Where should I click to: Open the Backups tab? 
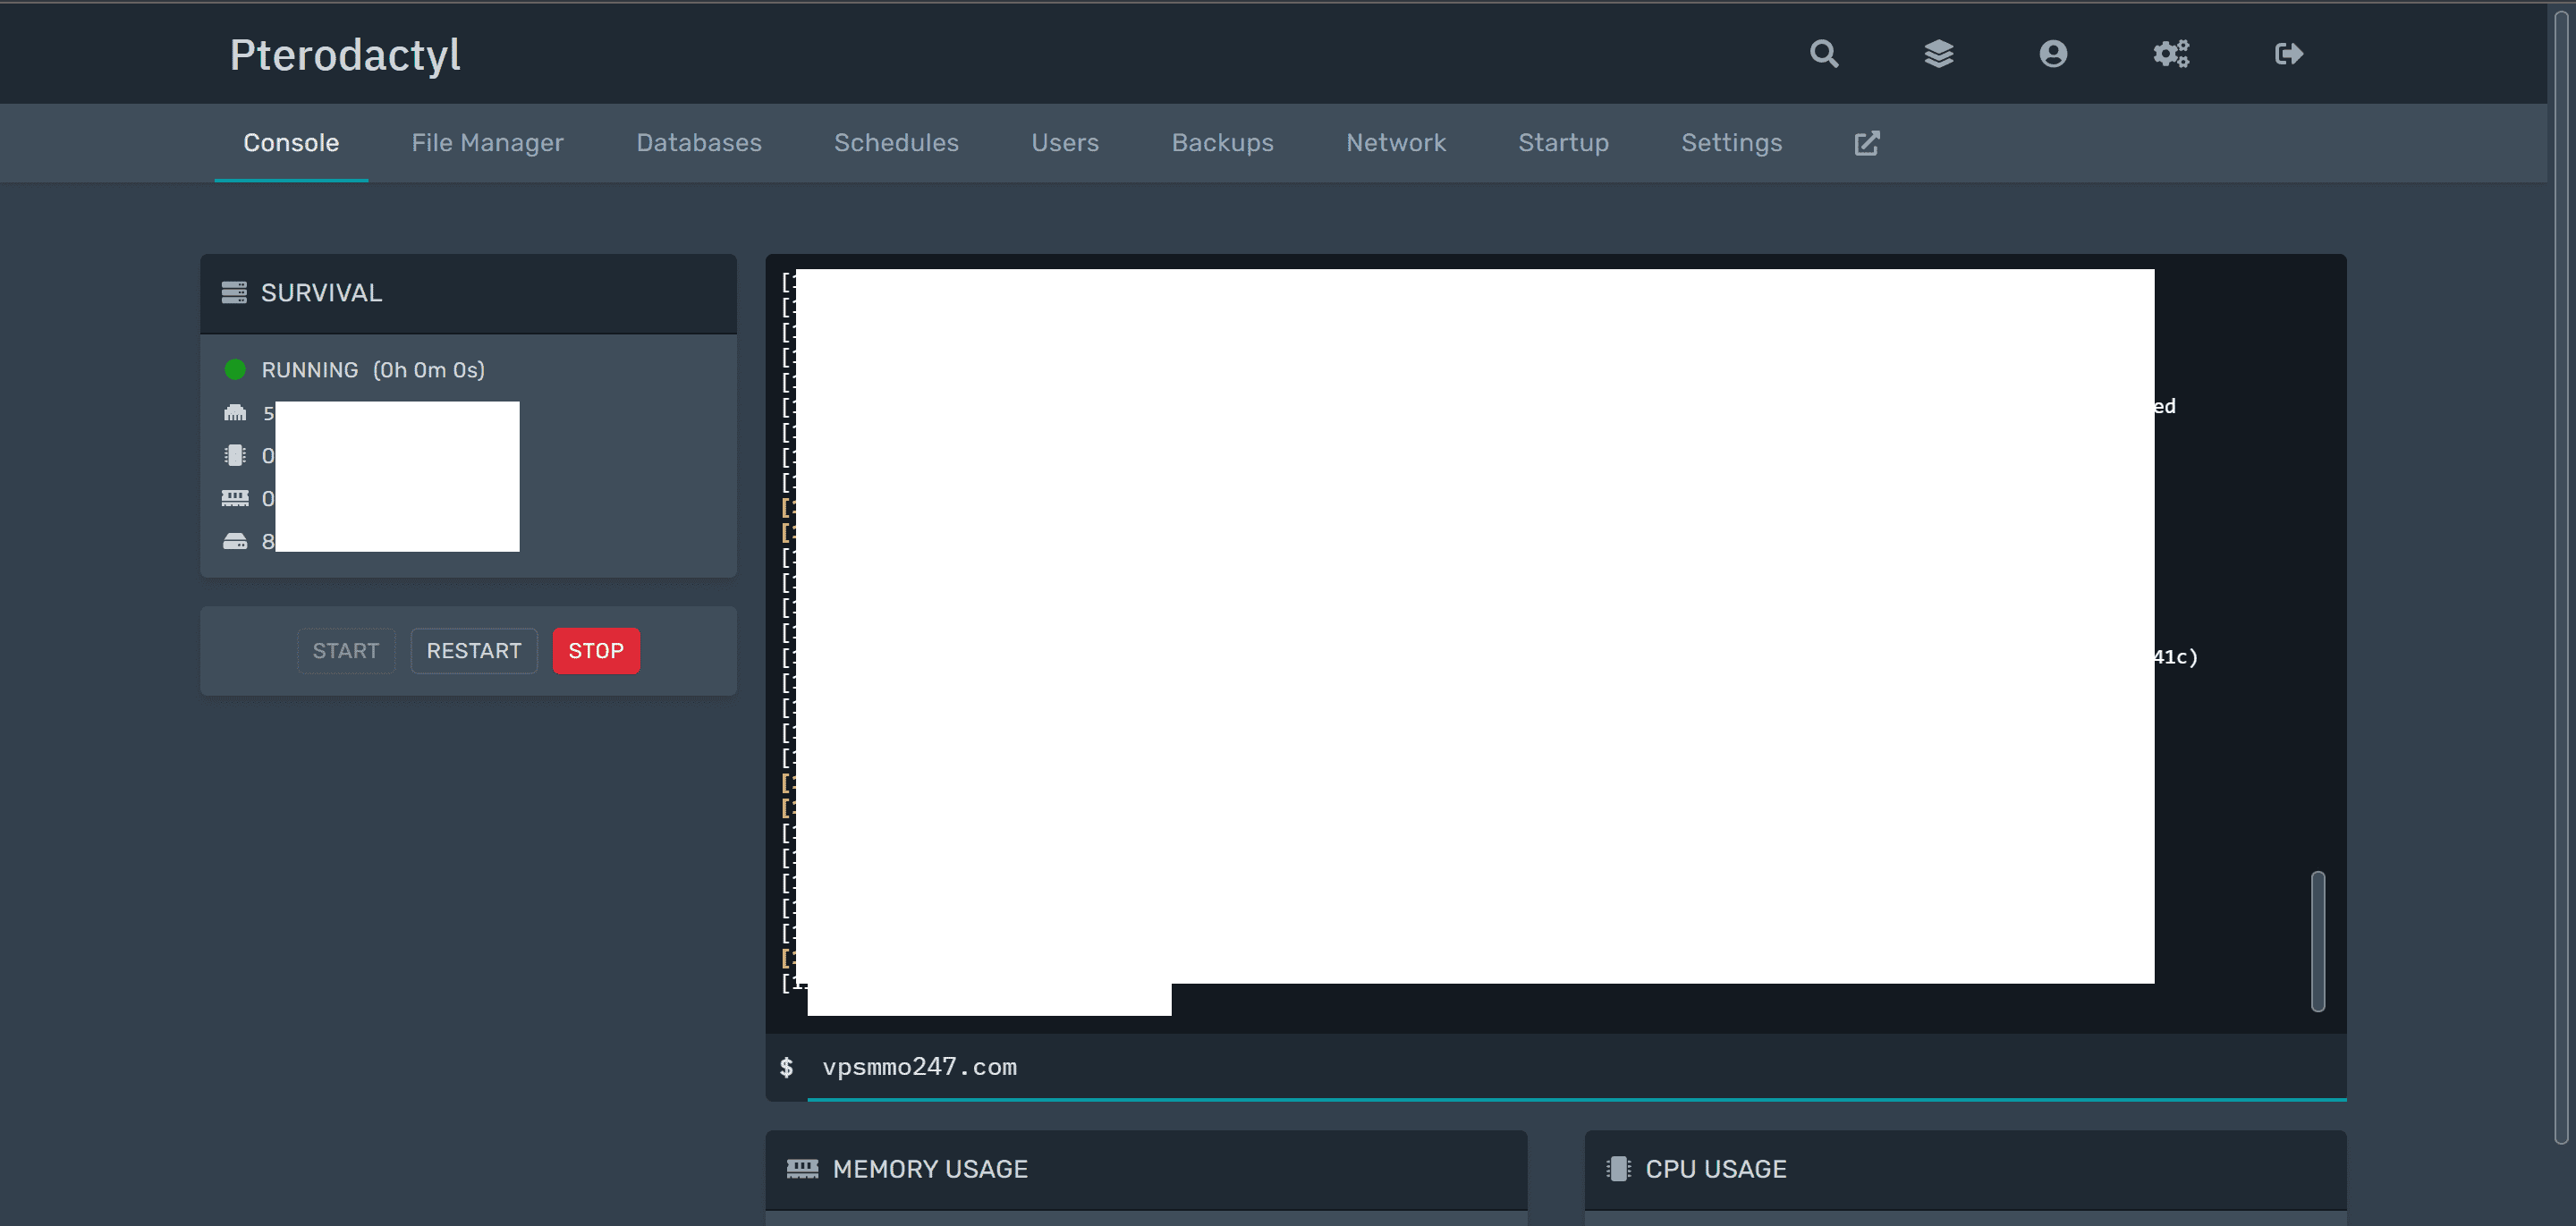click(1222, 143)
